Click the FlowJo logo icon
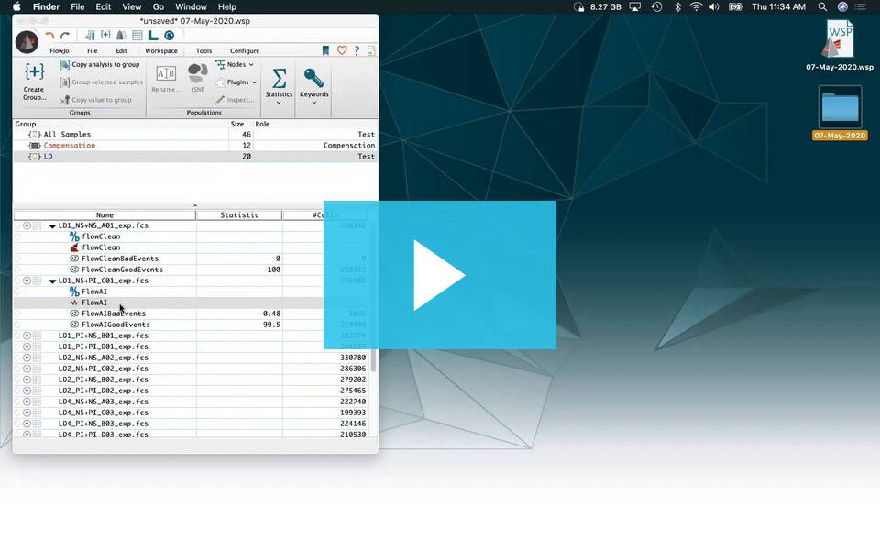Viewport: 880px width, 550px height. pos(27,42)
